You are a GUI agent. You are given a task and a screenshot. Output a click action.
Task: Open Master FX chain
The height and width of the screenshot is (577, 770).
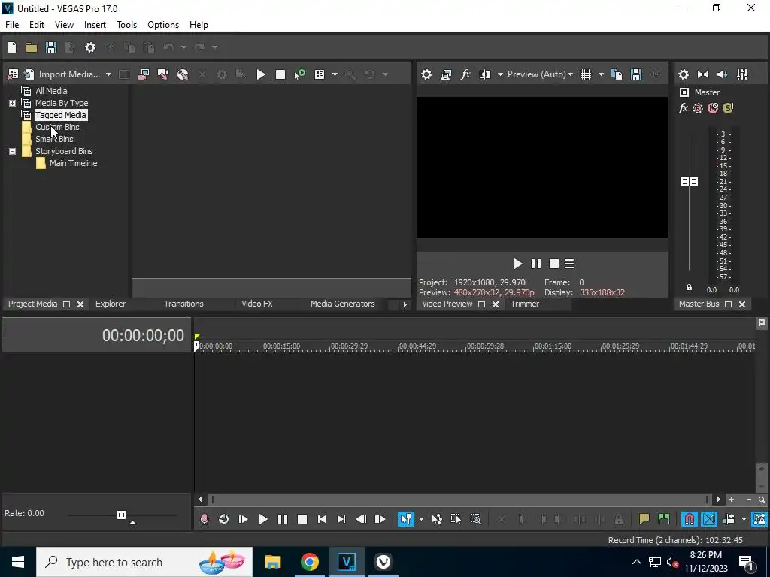(x=683, y=108)
